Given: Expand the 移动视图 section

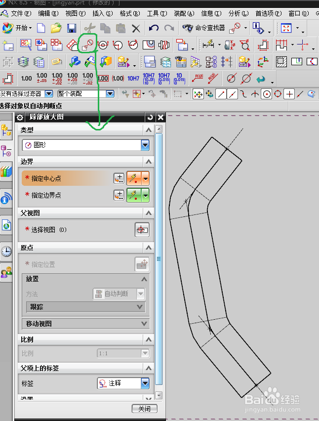Looking at the screenshot, I should point(144,324).
